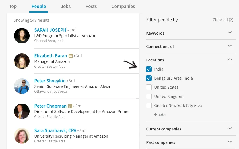Add another location with + Add
The width and height of the screenshot is (239, 149).
(160, 115)
